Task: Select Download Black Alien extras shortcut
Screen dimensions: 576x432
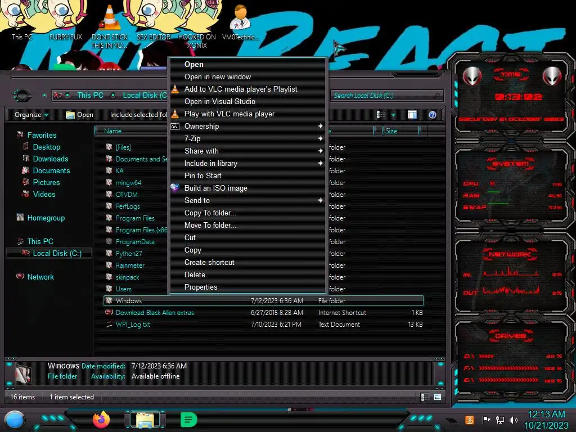Action: [x=263, y=313]
